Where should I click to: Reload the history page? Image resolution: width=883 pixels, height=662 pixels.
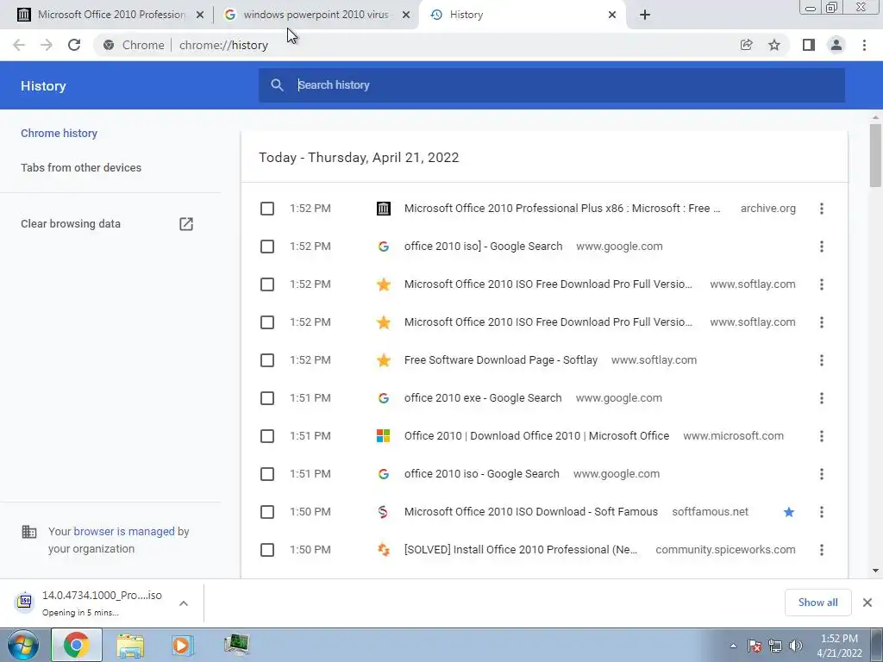pos(74,45)
